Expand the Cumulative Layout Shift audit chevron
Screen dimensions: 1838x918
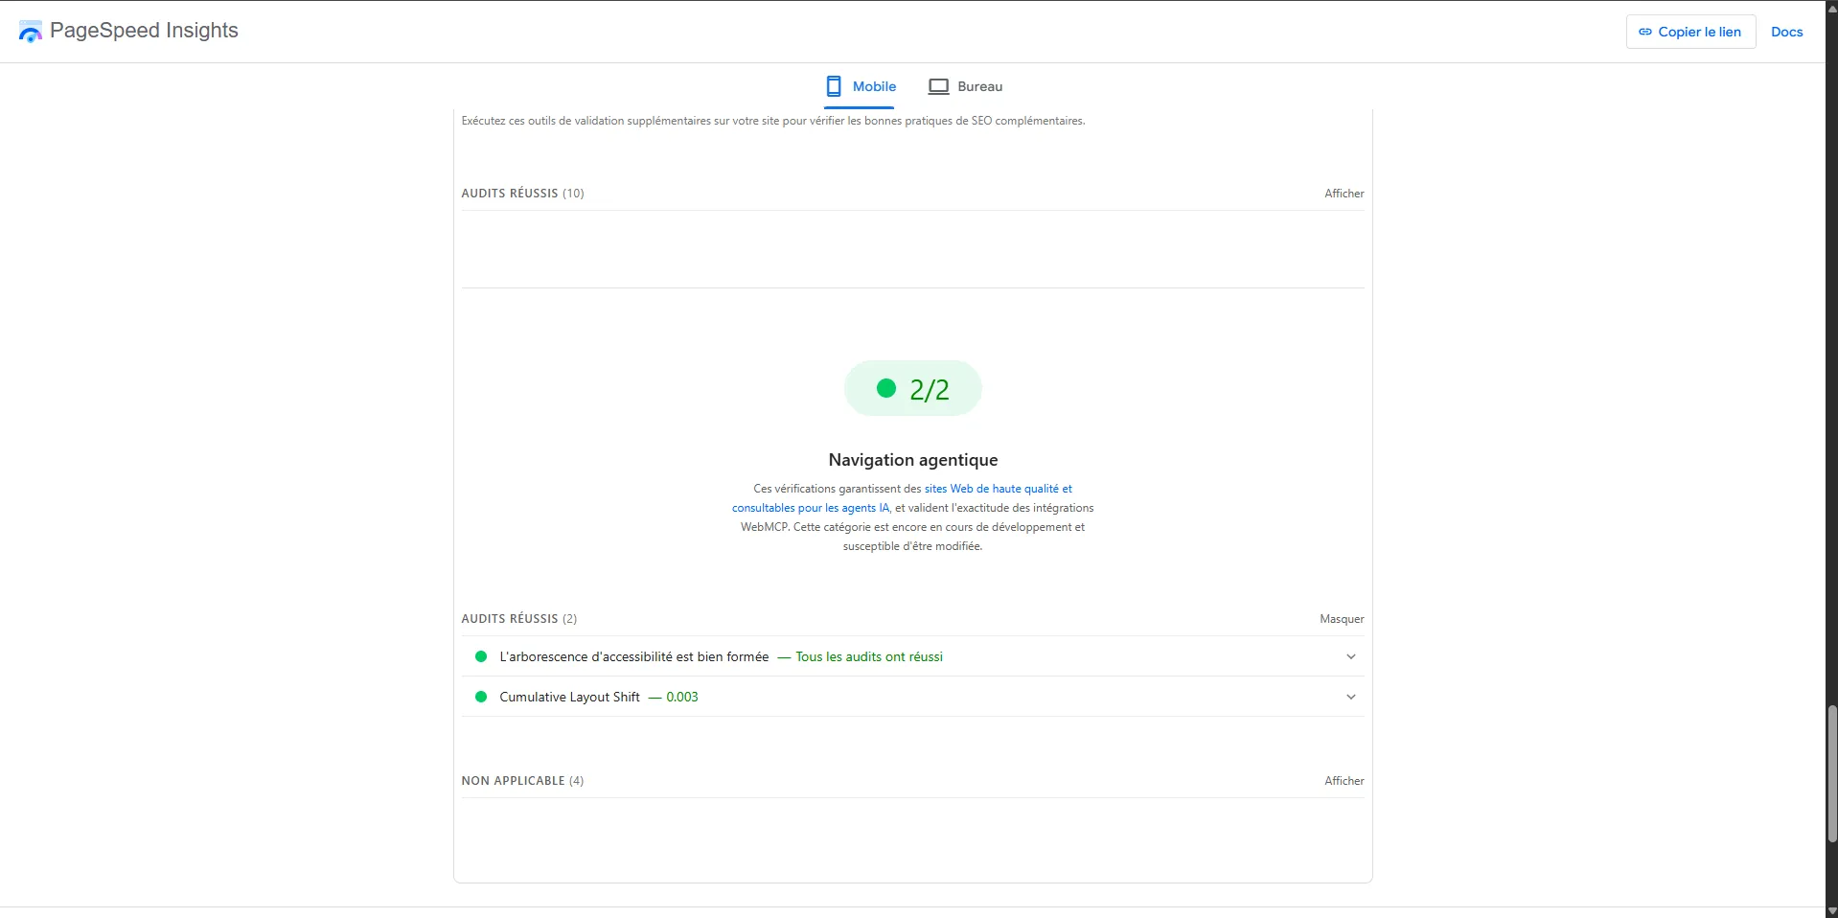[1351, 697]
